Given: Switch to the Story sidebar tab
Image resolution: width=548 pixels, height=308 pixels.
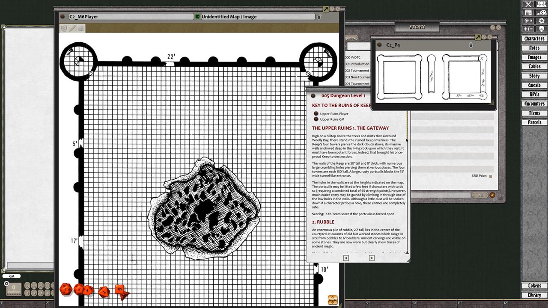Looking at the screenshot, I should click(533, 76).
